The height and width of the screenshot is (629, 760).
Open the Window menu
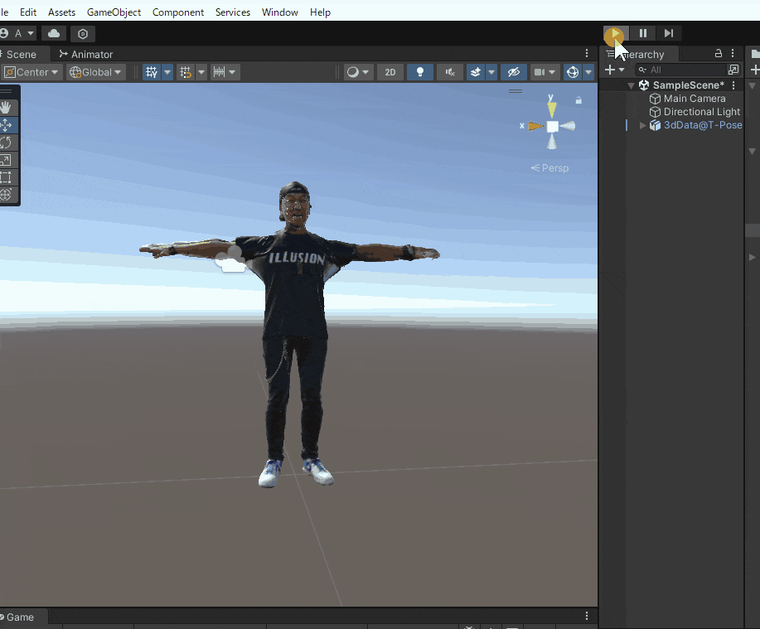point(279,12)
